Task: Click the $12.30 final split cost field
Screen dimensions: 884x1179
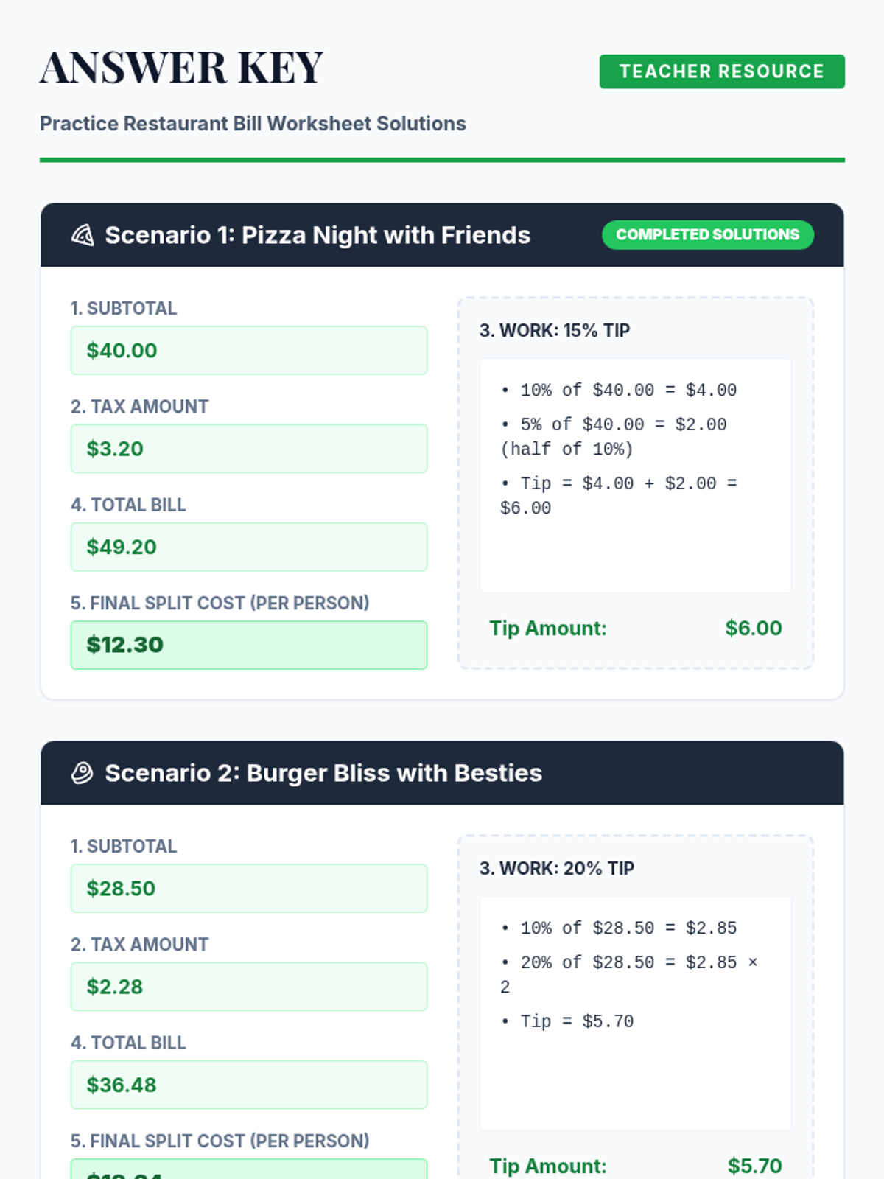Action: click(x=248, y=645)
